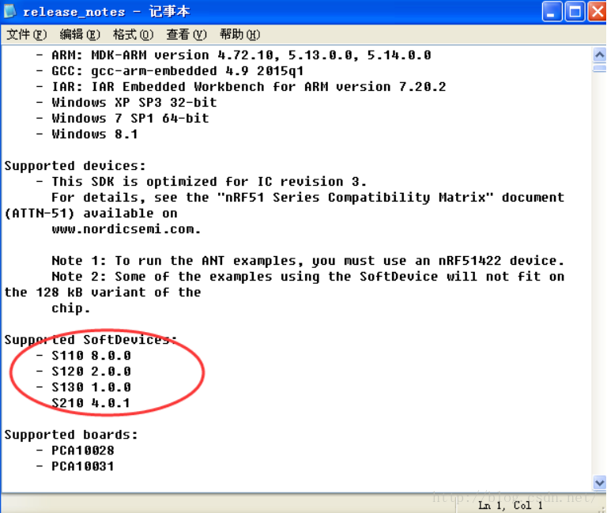The height and width of the screenshot is (513, 607).
Task: Click the Notepad icon in title bar
Action: (x=9, y=11)
